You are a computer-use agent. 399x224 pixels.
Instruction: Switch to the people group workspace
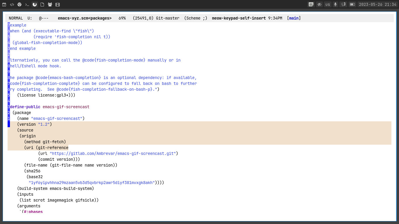(50, 4)
